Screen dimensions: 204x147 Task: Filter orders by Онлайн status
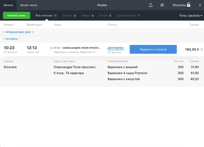pyautogui.click(x=69, y=16)
